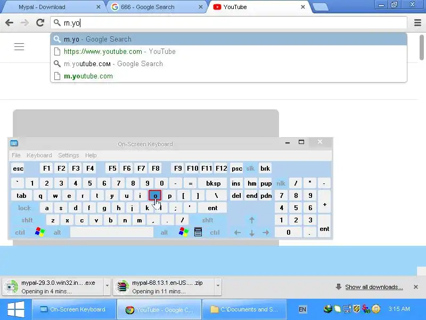Click the down arrow key on keyboard
The height and width of the screenshot is (320, 426).
(x=251, y=233)
